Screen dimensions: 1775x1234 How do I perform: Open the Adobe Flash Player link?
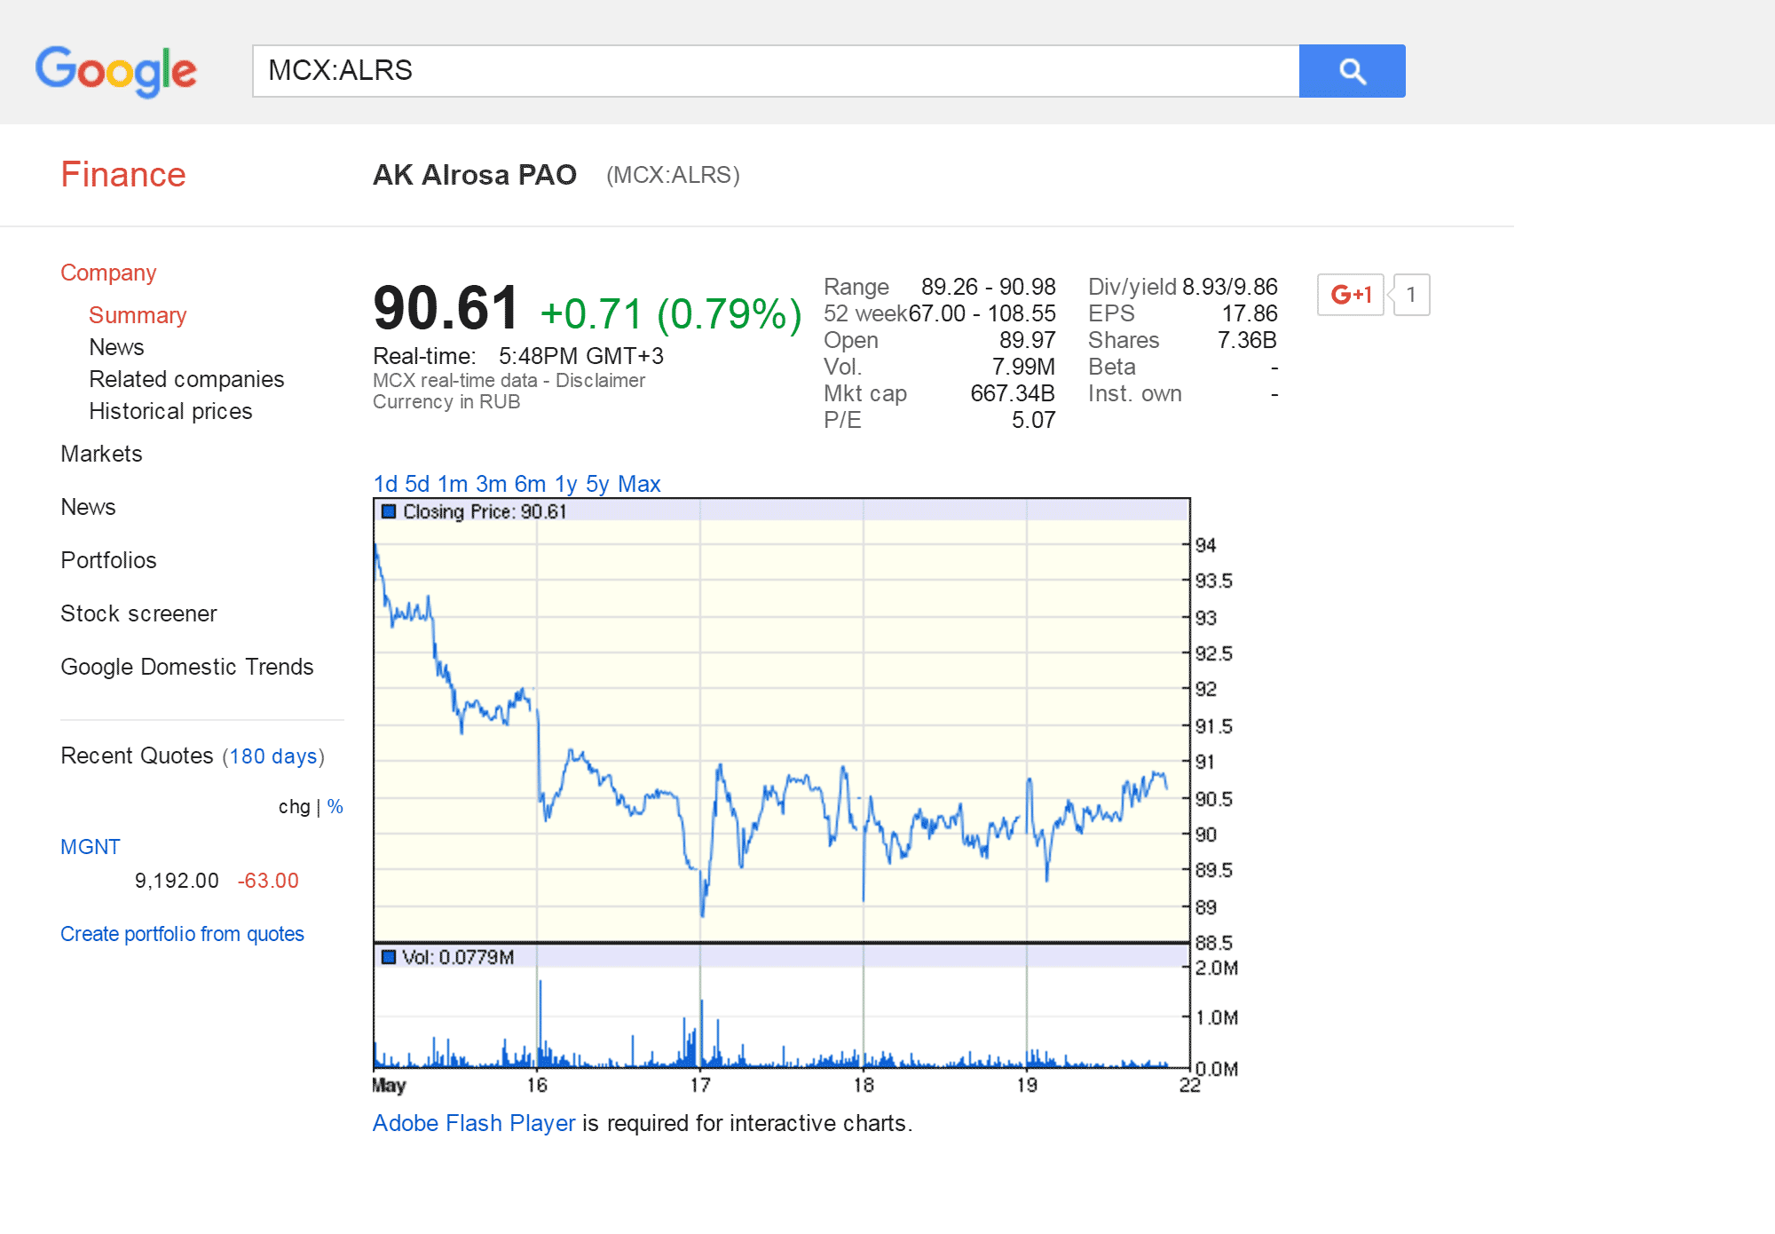pyautogui.click(x=474, y=1123)
